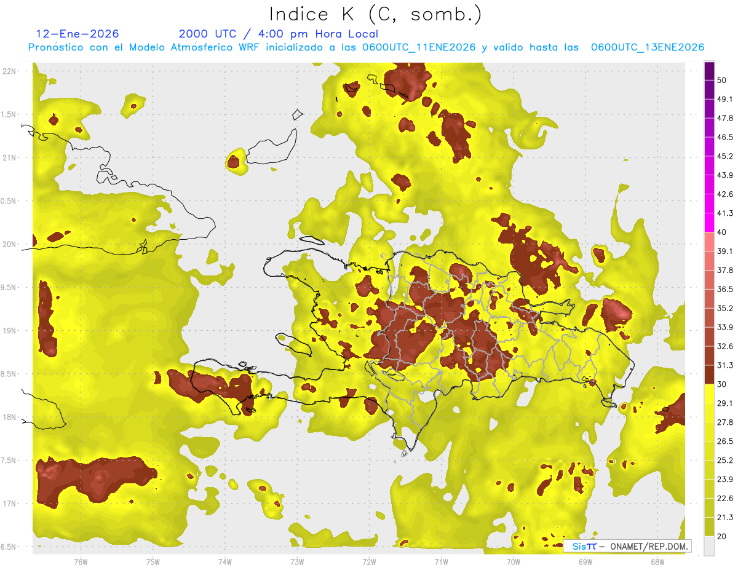This screenshot has width=738, height=570.
Task: Click the colorbar value "33.9"
Action: 725,328
